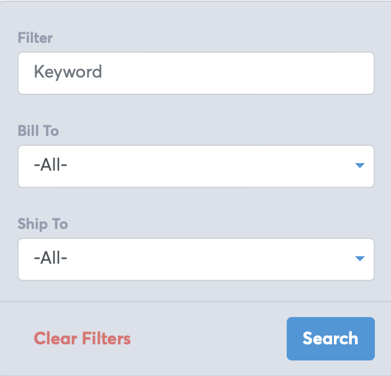Run the search with the Search button

(331, 339)
